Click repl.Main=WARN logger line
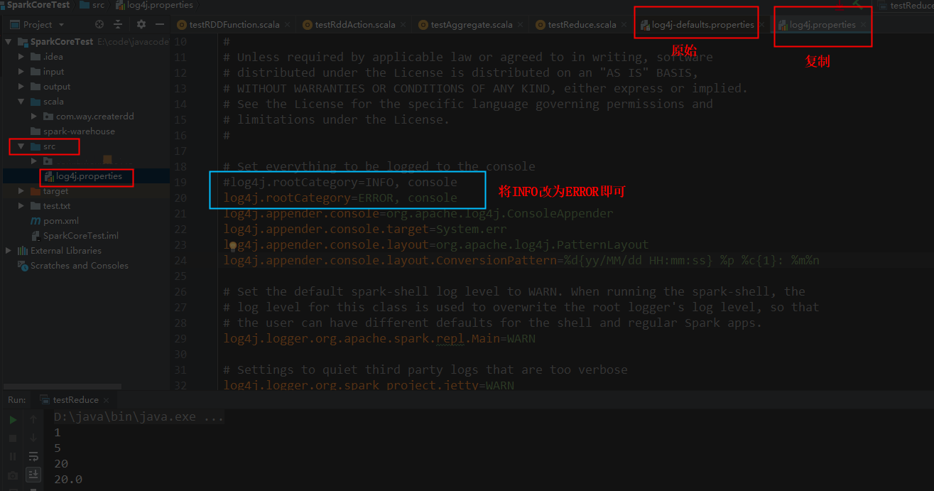Image resolution: width=934 pixels, height=491 pixels. coord(379,338)
